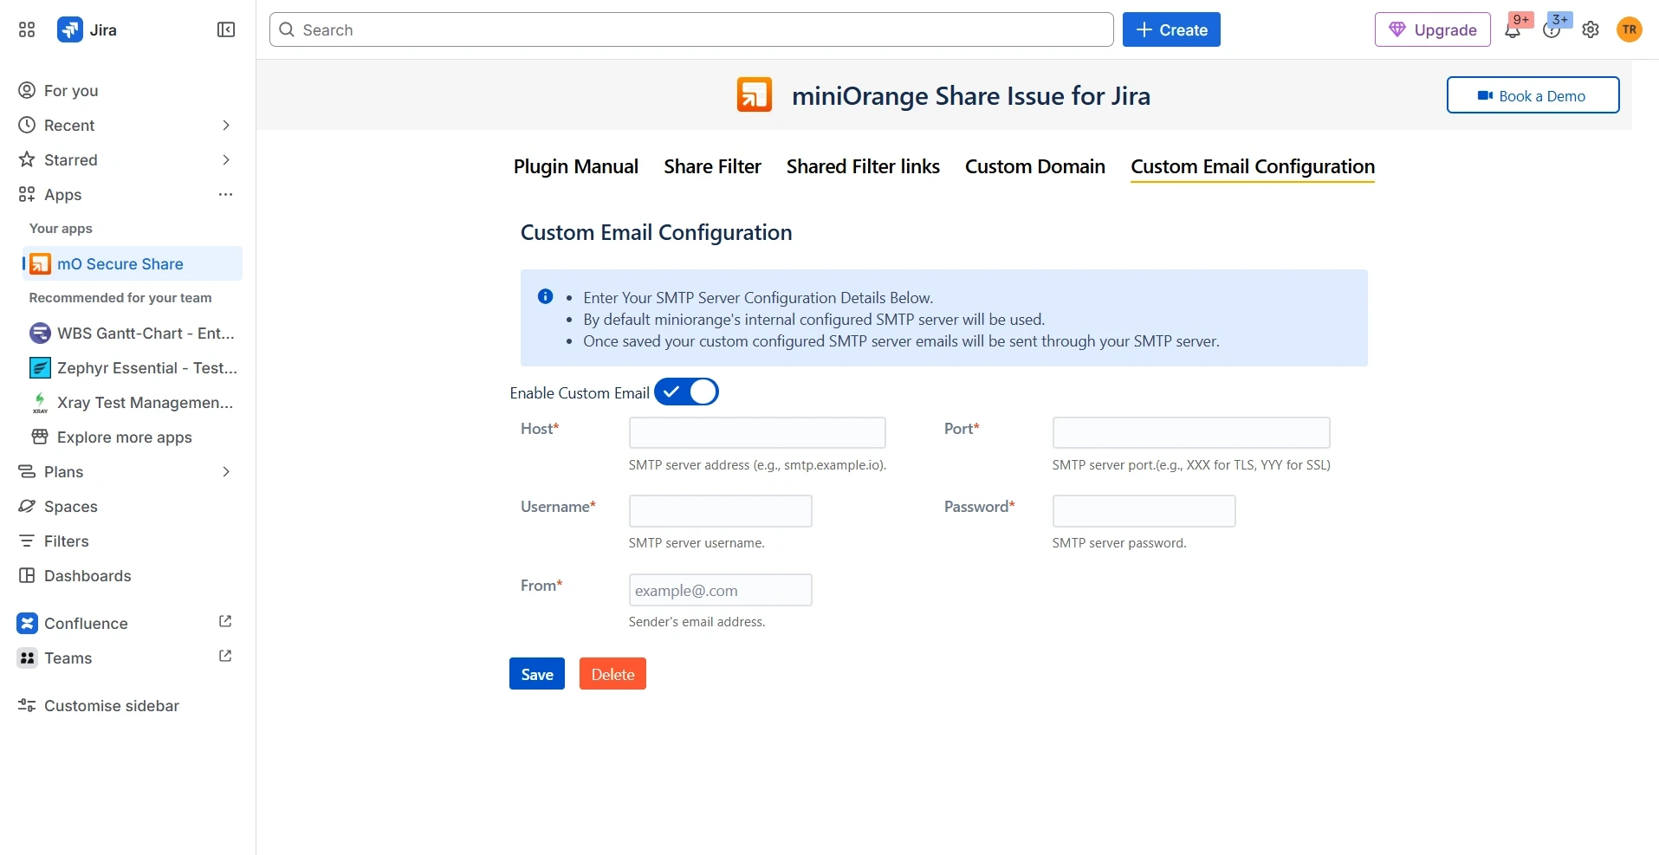Switch to the Shared Filter links tab

point(863,166)
